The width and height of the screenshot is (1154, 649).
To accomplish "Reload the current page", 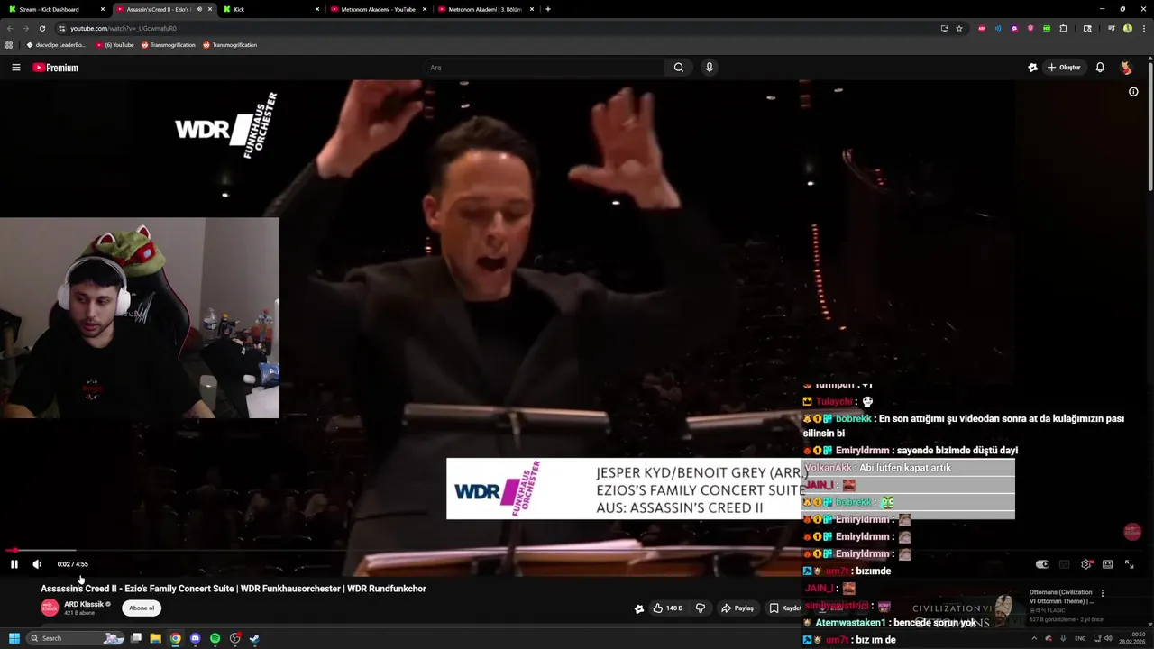I will coord(41,28).
